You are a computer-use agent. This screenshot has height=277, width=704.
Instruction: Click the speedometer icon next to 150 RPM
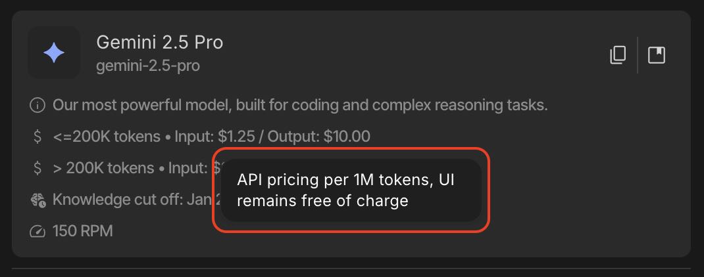[x=38, y=231]
